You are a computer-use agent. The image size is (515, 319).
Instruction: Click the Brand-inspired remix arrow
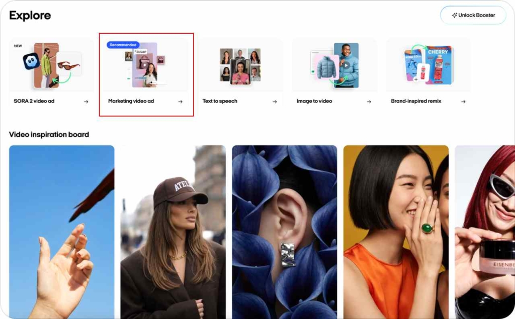[x=463, y=101]
